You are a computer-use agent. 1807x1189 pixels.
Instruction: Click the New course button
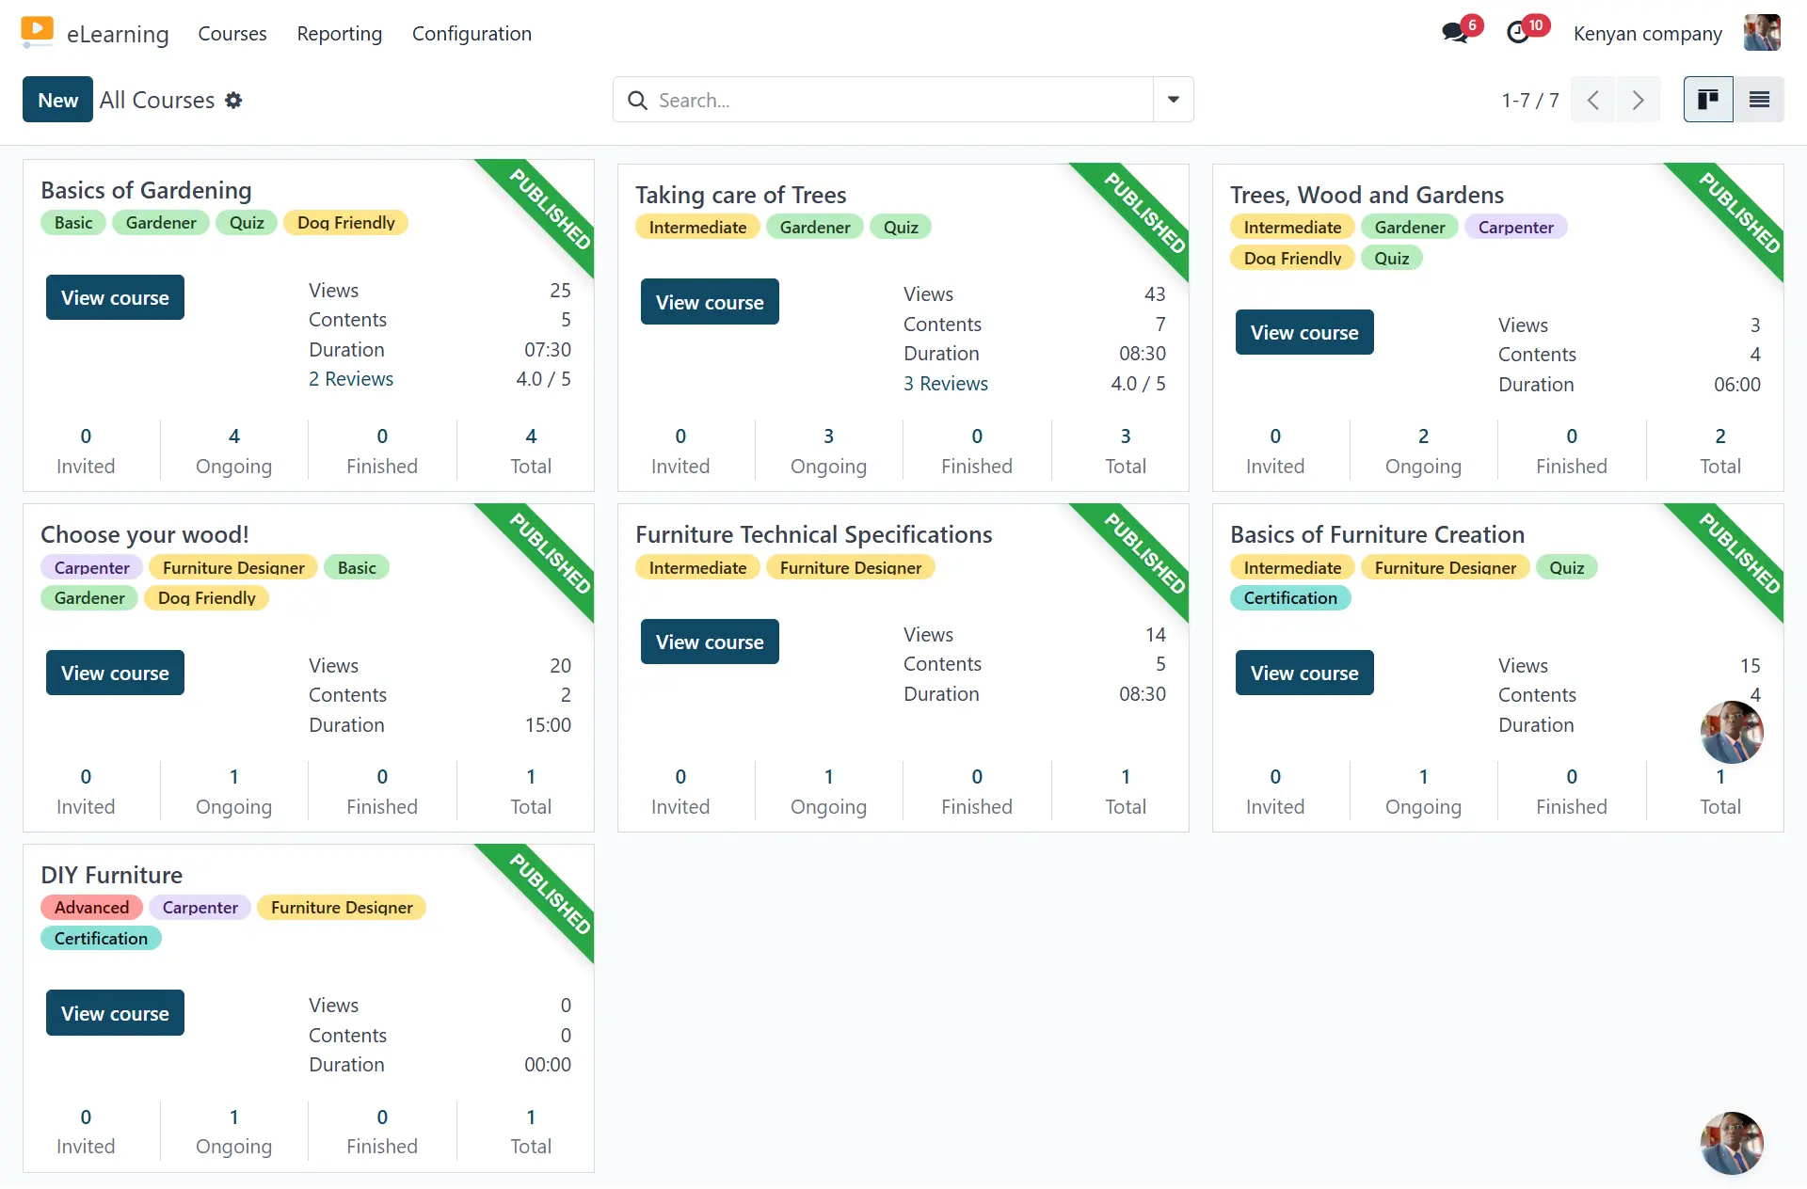[x=57, y=100]
